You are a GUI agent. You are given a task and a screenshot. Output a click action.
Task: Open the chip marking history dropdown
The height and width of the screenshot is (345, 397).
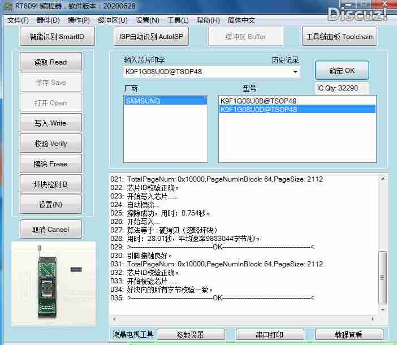tap(295, 72)
